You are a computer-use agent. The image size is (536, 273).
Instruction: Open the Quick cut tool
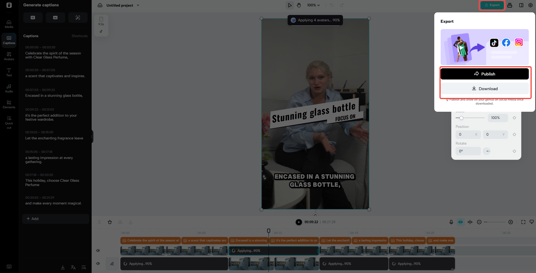click(x=9, y=123)
